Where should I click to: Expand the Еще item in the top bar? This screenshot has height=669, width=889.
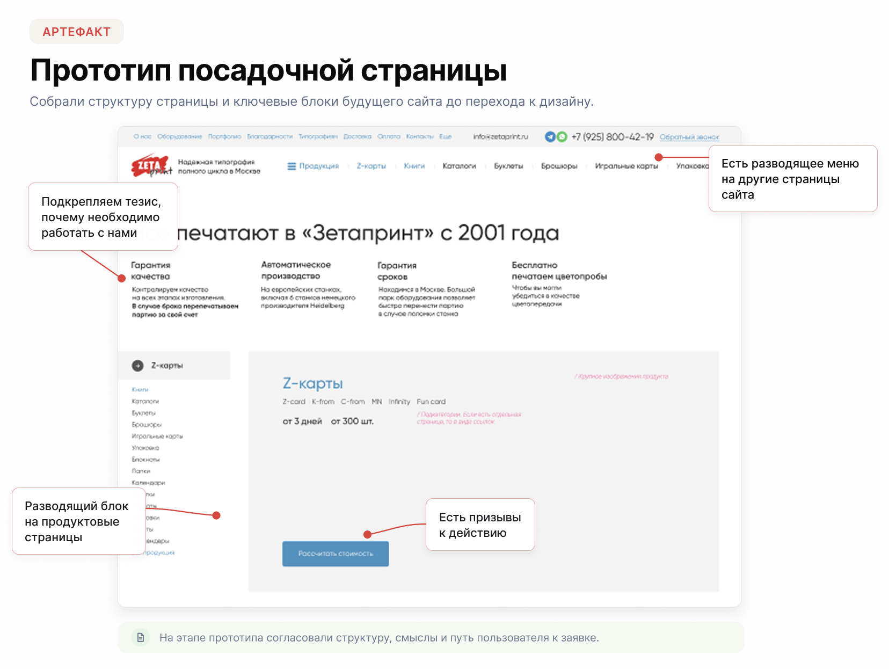446,137
